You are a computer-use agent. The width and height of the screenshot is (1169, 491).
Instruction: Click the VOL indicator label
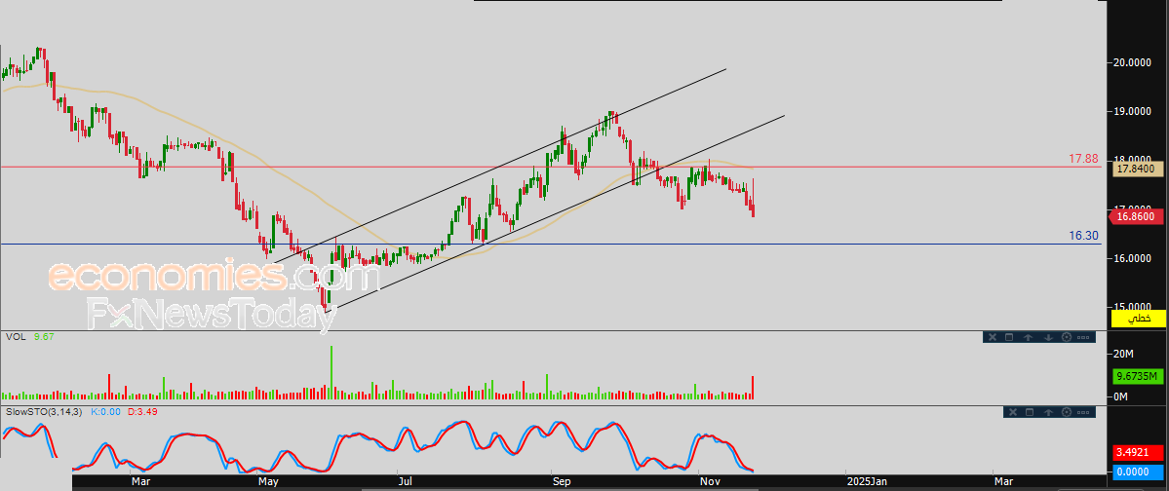coord(16,337)
